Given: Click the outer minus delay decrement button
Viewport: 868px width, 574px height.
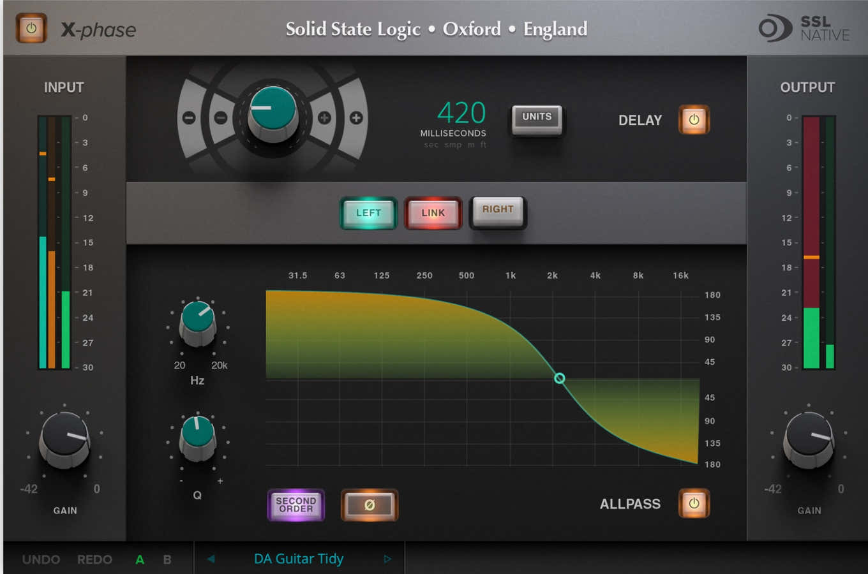Looking at the screenshot, I should [189, 118].
